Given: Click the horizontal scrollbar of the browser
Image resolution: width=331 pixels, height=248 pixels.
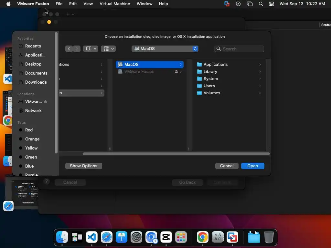Looking at the screenshot, I should pos(176,154).
